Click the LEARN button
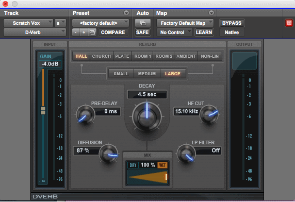Screen dimensions: 295x202 point(204,32)
